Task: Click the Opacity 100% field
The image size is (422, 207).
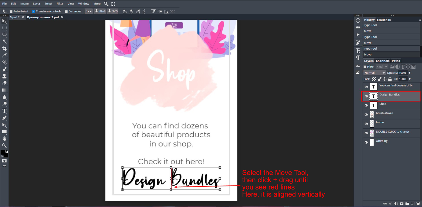Action: point(403,73)
